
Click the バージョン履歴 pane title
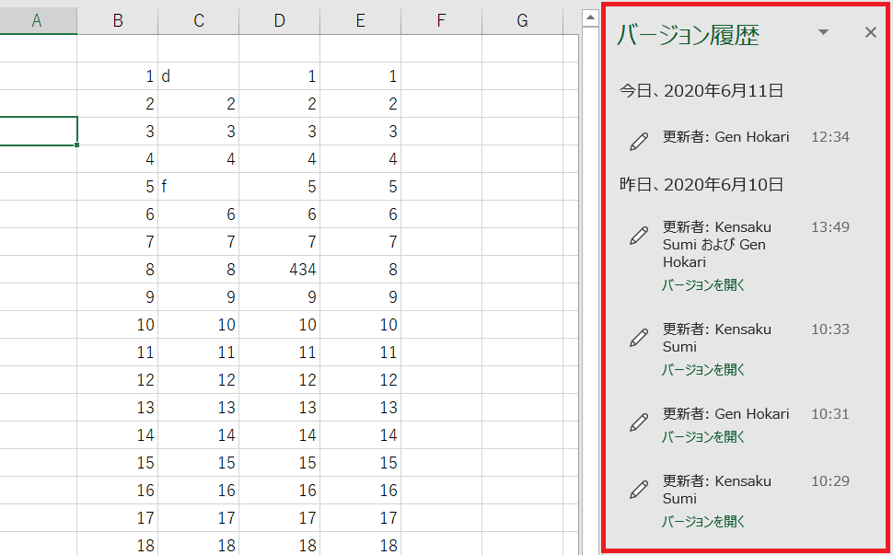point(689,35)
